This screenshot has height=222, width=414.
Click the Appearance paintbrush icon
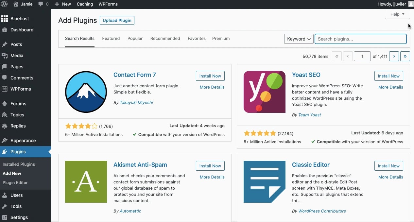click(5, 141)
